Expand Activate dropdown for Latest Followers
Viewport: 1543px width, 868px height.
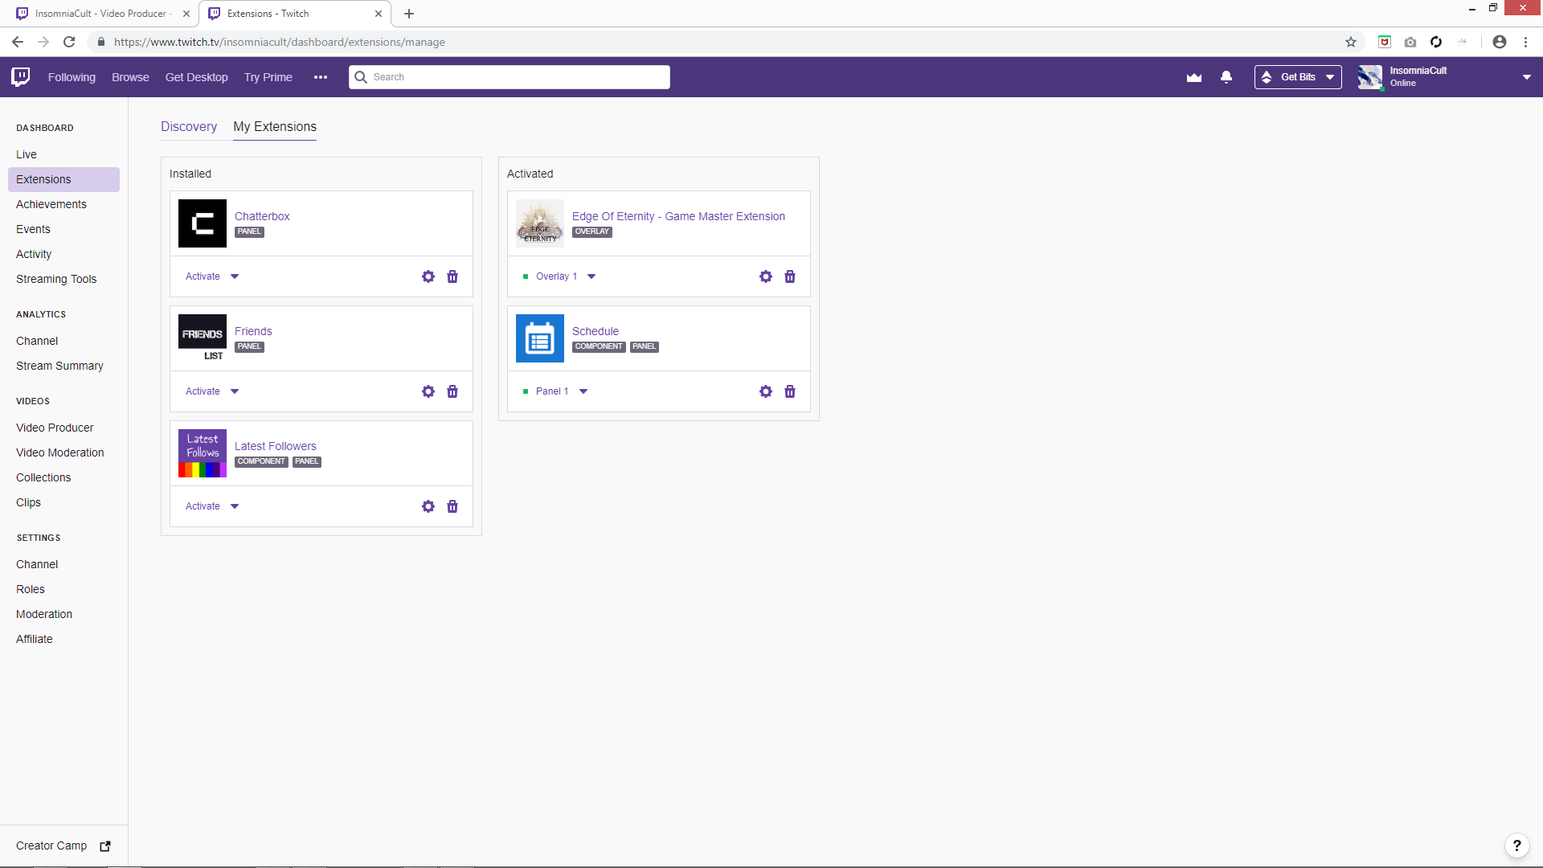point(212,506)
